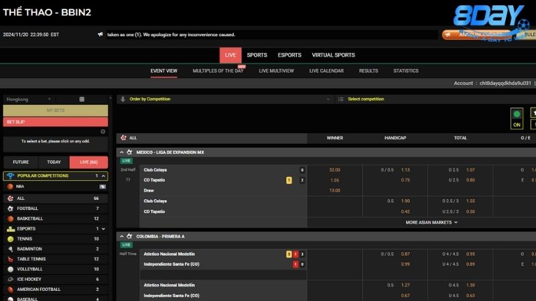The image size is (536, 301).
Task: Click the Baseball sidebar entry
Action: tap(56, 299)
